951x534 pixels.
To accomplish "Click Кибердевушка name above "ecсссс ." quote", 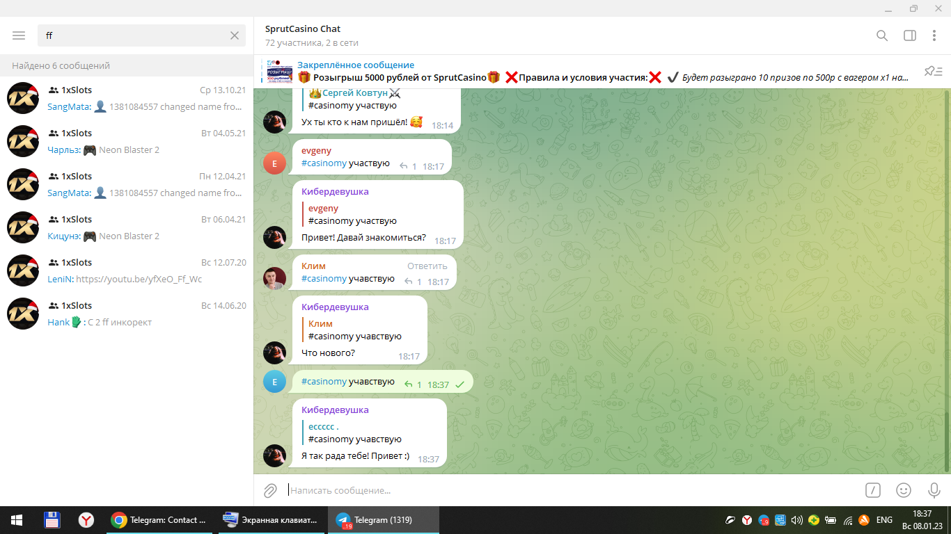I will (335, 410).
